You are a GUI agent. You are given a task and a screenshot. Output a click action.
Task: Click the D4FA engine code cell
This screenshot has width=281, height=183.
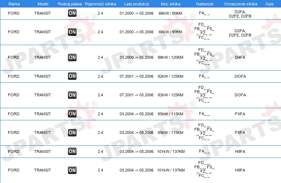pos(240,57)
